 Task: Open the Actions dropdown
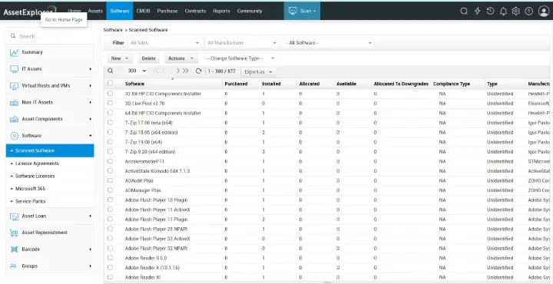tap(181, 58)
